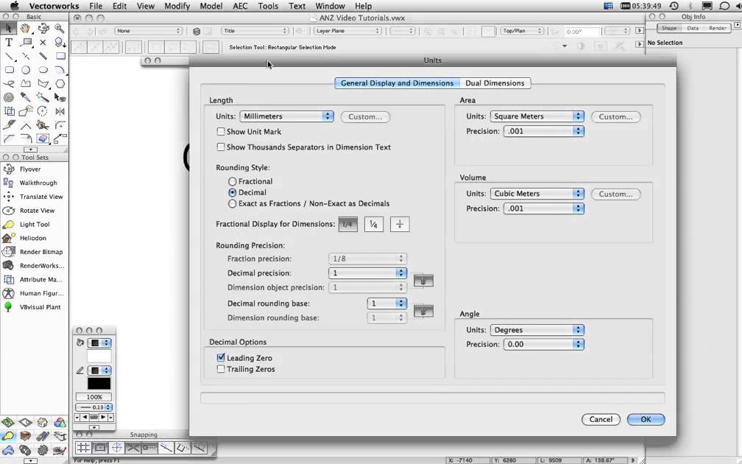Open Area Precision dropdown
Screen dimensions: 742x464
(544, 131)
